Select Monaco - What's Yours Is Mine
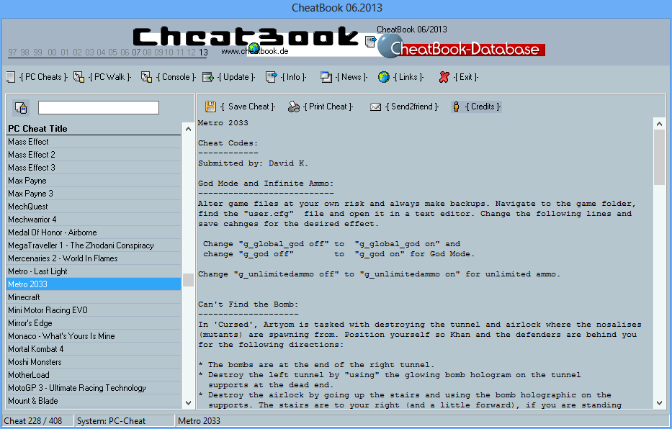The width and height of the screenshot is (672, 429). click(x=94, y=336)
